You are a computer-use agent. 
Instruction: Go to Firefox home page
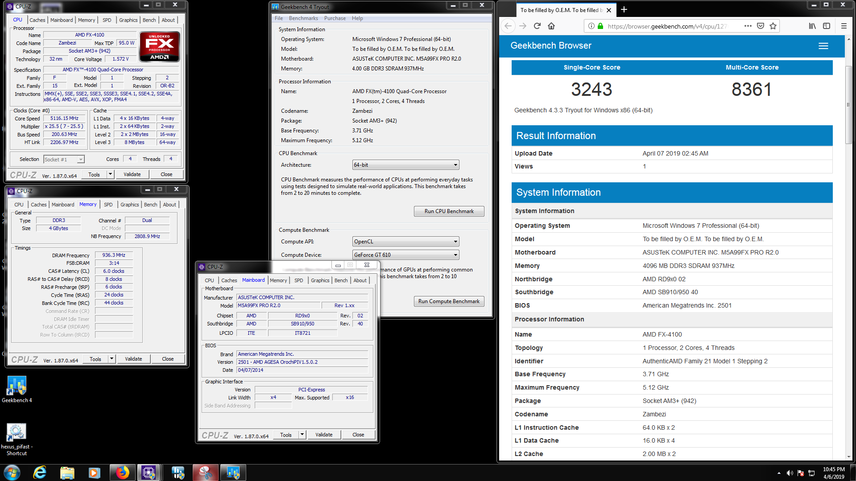[551, 26]
